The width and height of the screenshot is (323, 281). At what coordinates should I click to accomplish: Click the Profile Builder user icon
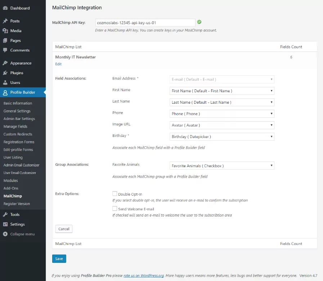click(5, 93)
